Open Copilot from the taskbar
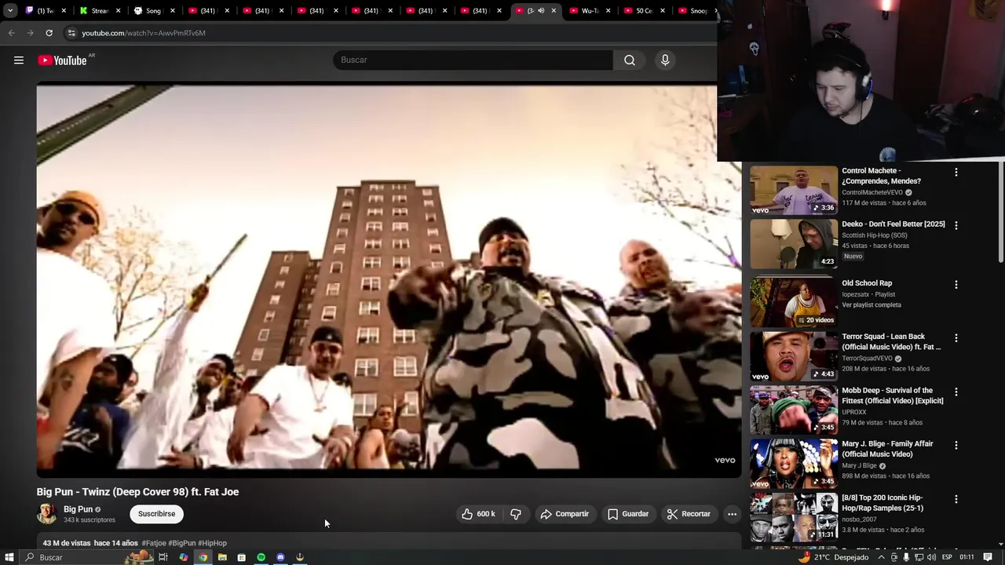 [183, 557]
